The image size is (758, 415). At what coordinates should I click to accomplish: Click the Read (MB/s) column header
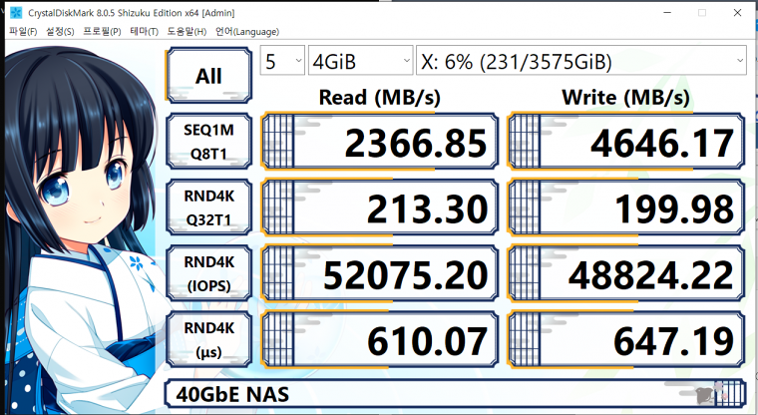click(x=379, y=98)
